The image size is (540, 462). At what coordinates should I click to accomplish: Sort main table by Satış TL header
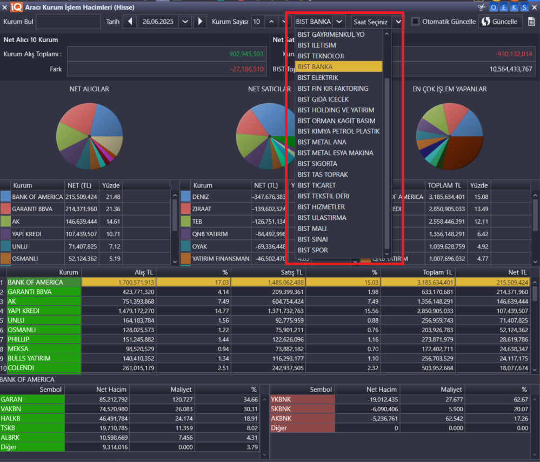pos(268,272)
